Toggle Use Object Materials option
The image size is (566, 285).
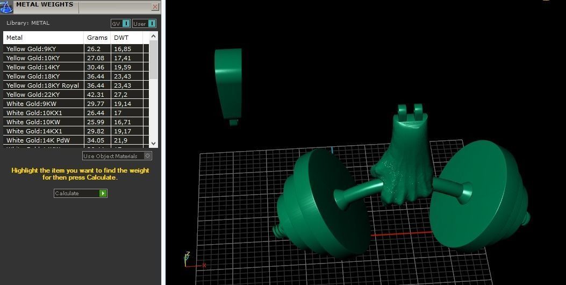point(117,156)
